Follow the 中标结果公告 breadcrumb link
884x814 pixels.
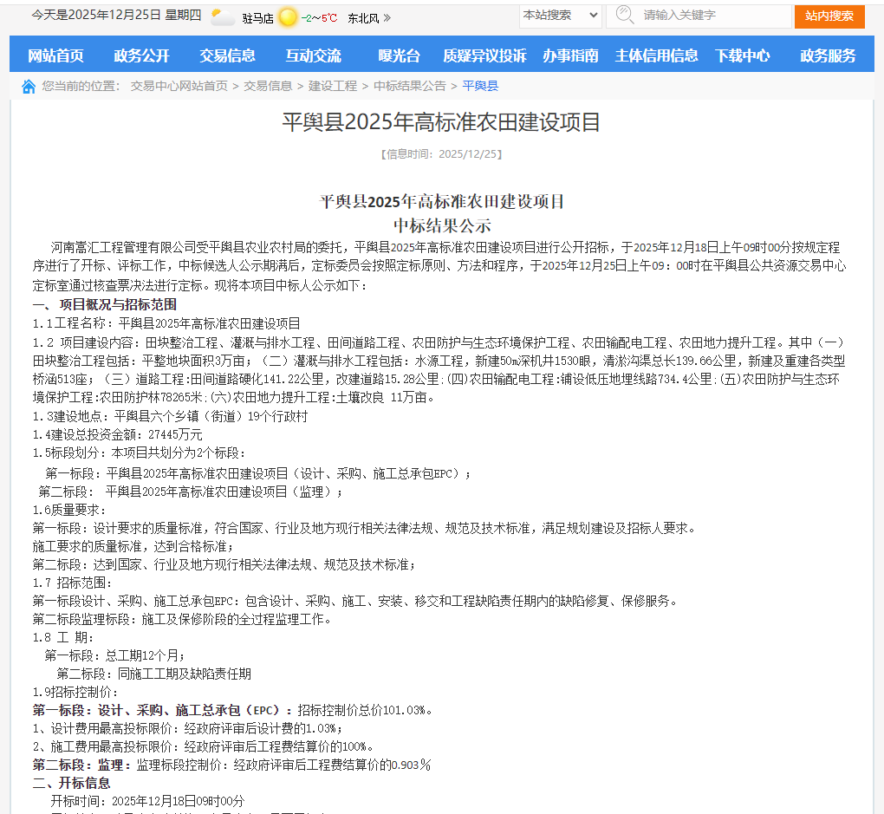pyautogui.click(x=409, y=86)
